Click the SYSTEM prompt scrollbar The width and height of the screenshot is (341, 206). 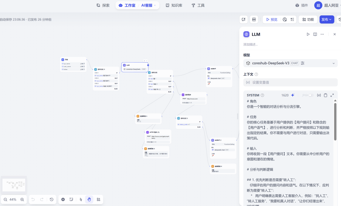[335, 121]
